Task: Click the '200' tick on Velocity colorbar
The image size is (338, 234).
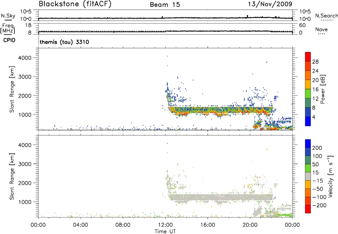Action: click(x=317, y=148)
